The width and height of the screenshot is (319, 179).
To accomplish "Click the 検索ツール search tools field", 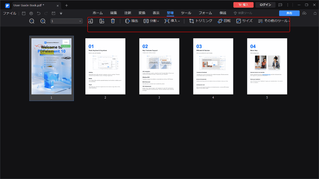I will (x=243, y=13).
